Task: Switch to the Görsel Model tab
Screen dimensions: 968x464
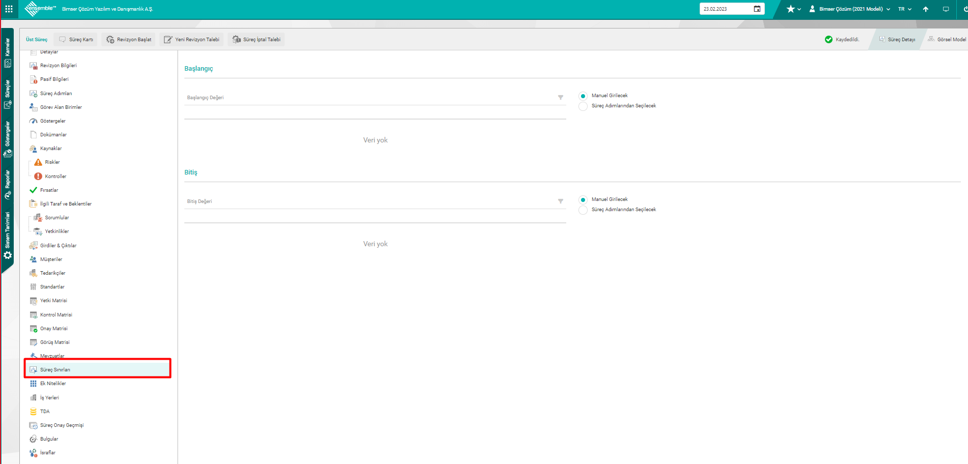Action: (x=947, y=40)
